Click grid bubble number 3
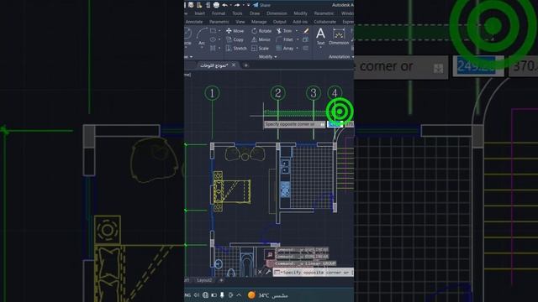Viewport: 538px width, 302px height. [314, 93]
